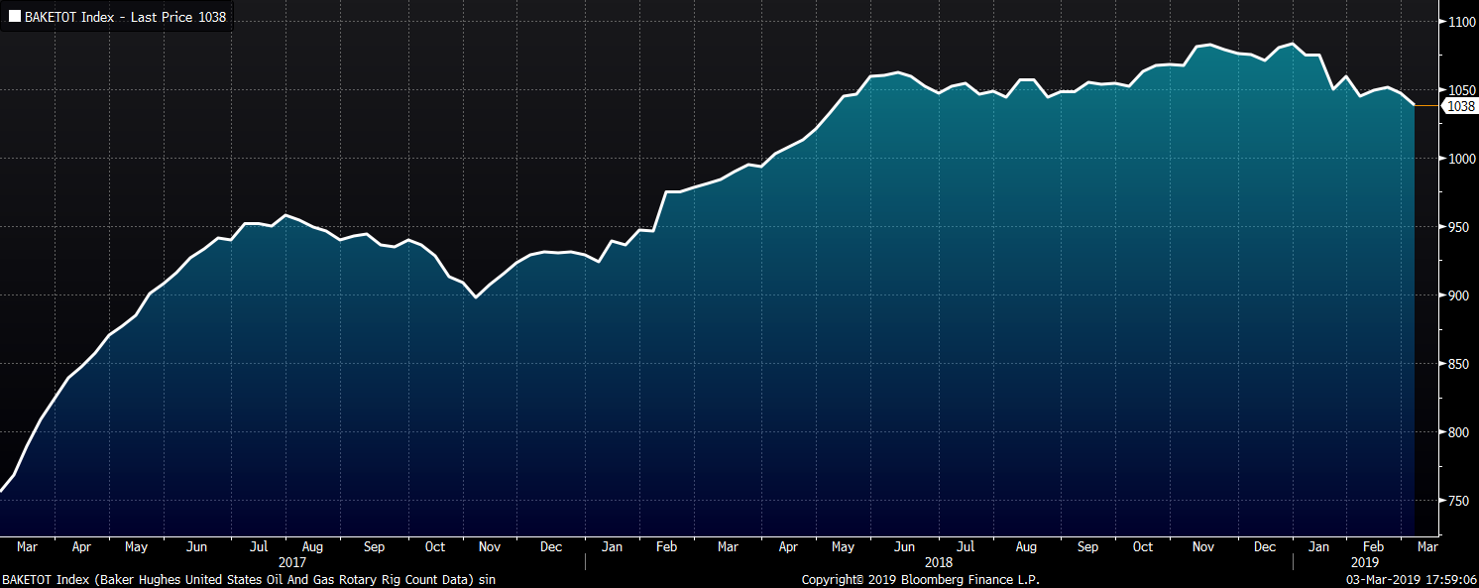Viewport: 1479px width, 588px height.
Task: Select the 2018 year label below the chart
Action: click(x=938, y=562)
